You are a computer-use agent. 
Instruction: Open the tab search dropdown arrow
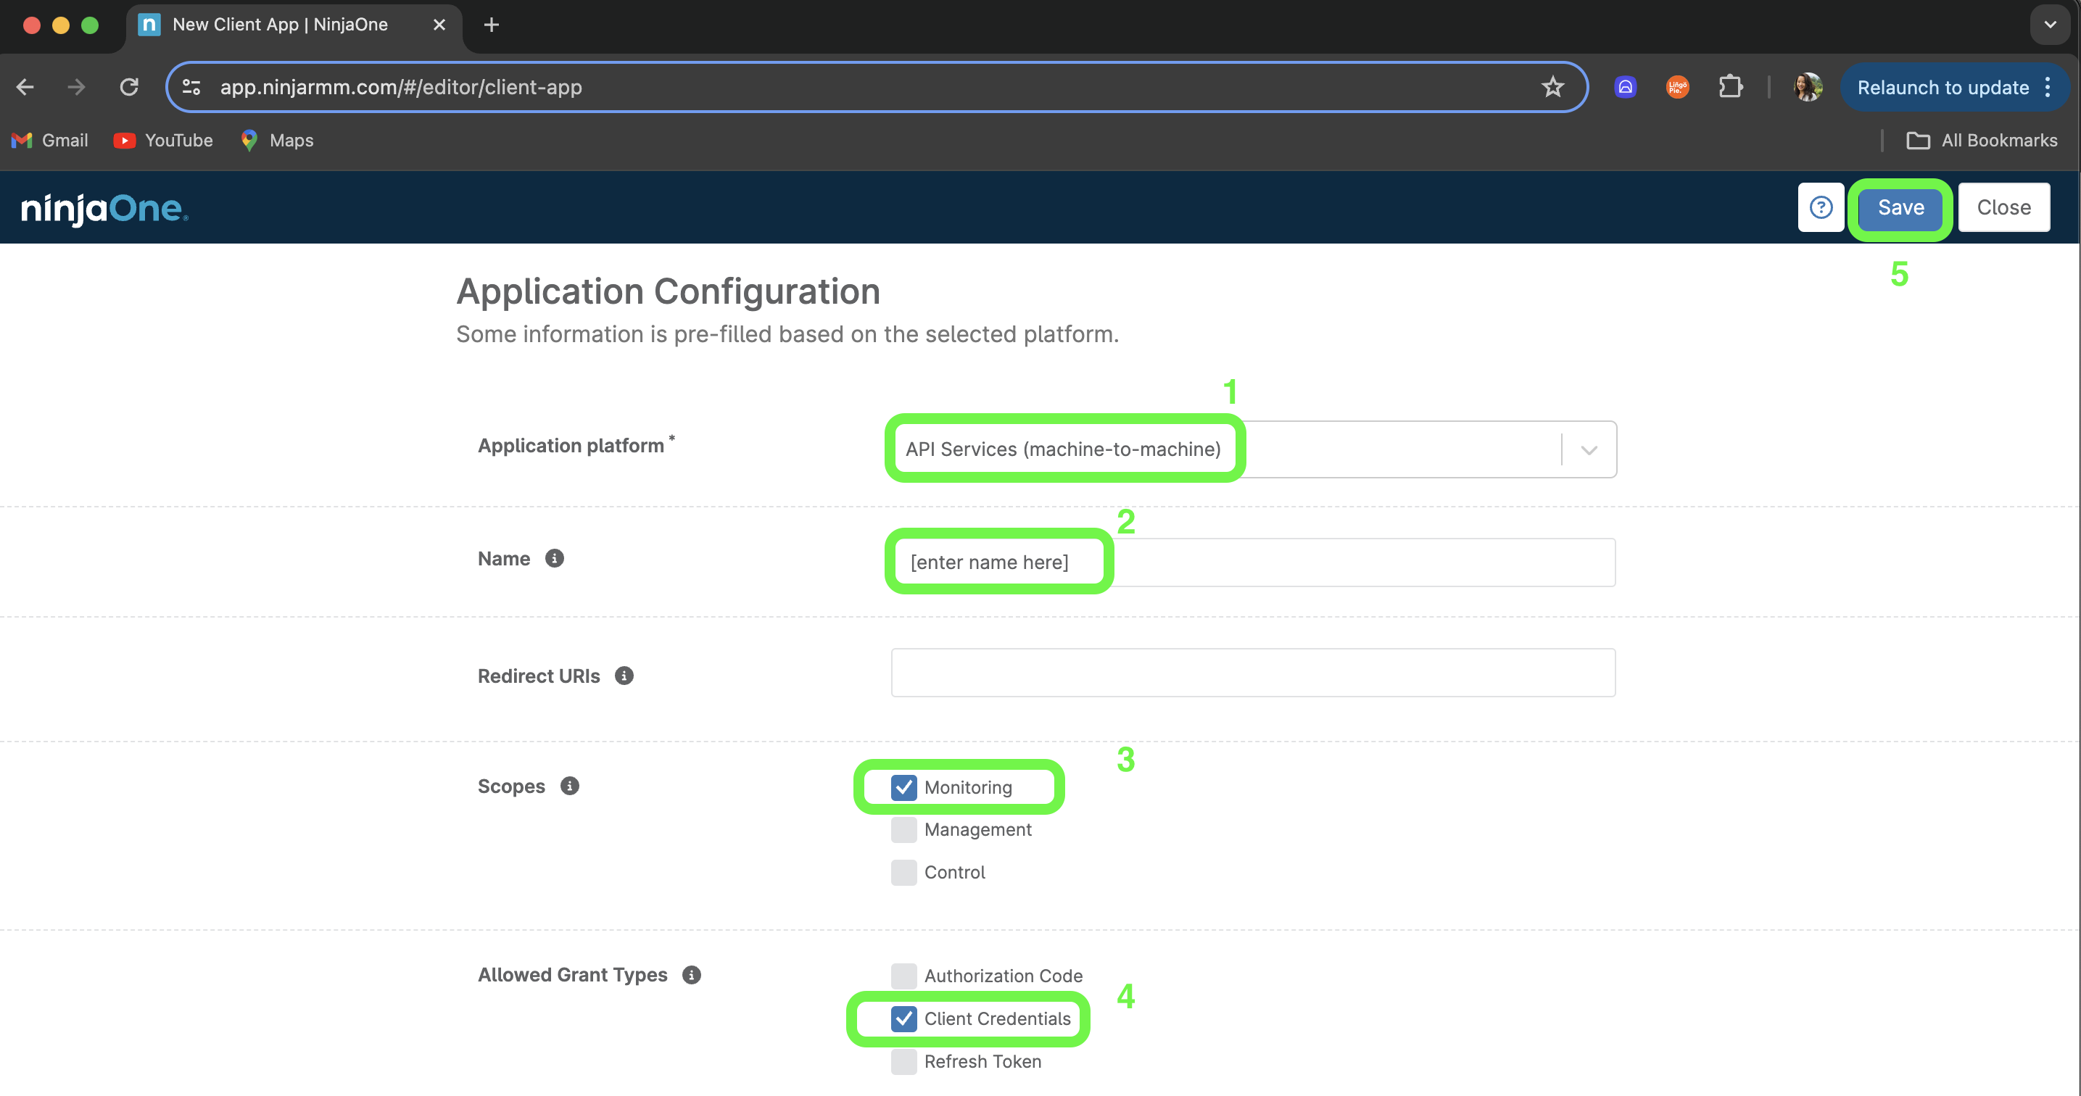tap(2051, 25)
